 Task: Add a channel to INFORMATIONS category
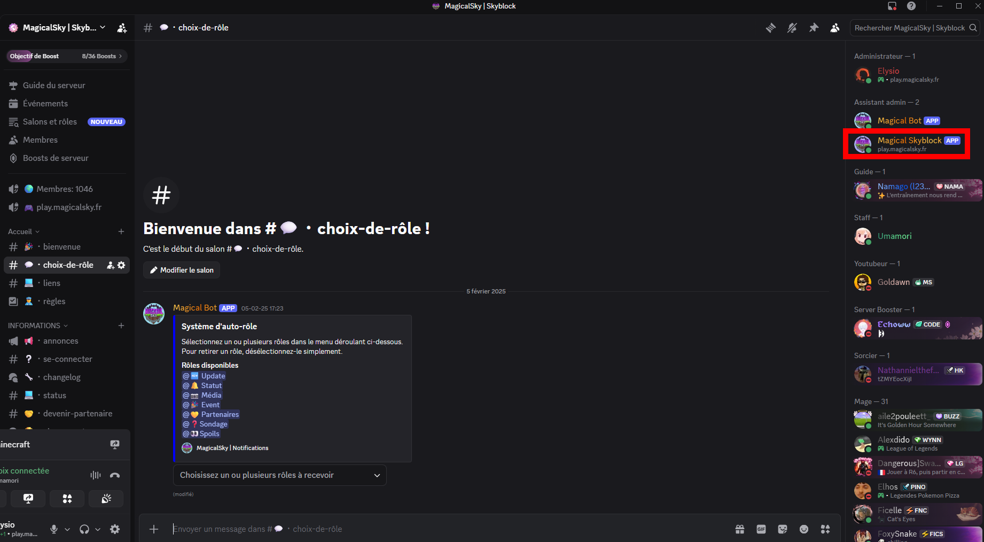pos(121,326)
